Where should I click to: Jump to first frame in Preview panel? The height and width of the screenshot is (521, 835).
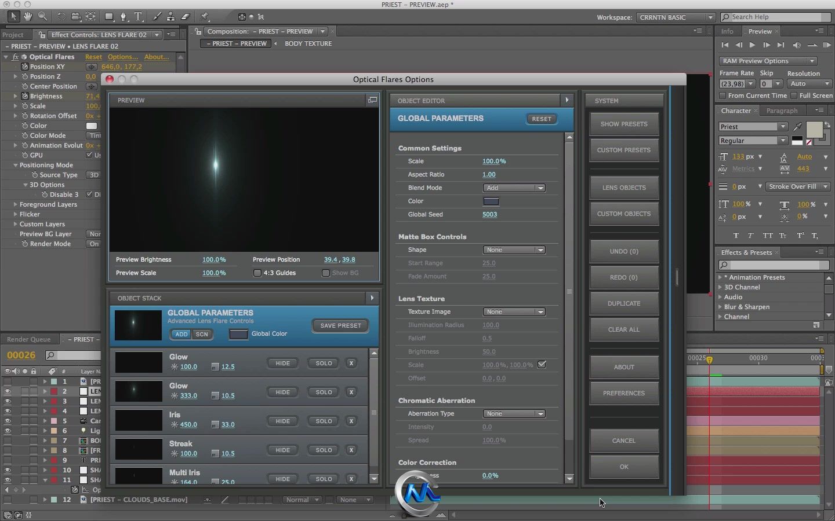(725, 45)
